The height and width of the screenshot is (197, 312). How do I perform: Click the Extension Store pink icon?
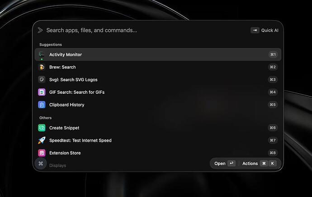click(42, 153)
